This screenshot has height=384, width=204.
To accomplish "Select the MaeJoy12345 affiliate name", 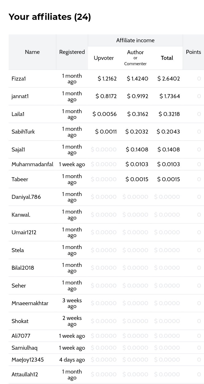I will pyautogui.click(x=28, y=360).
